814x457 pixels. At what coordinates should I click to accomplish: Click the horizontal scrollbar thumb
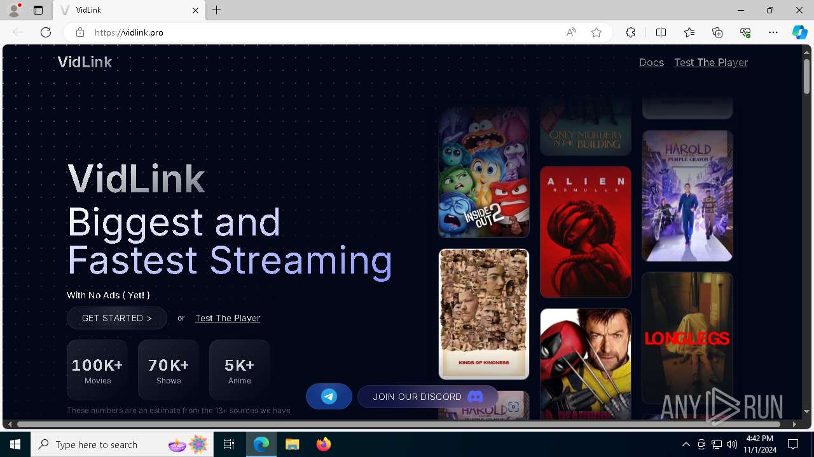[x=399, y=424]
